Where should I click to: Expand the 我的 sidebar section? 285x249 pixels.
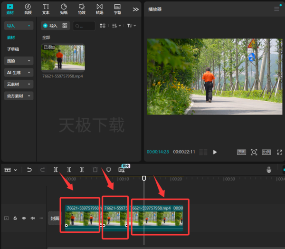(19, 61)
